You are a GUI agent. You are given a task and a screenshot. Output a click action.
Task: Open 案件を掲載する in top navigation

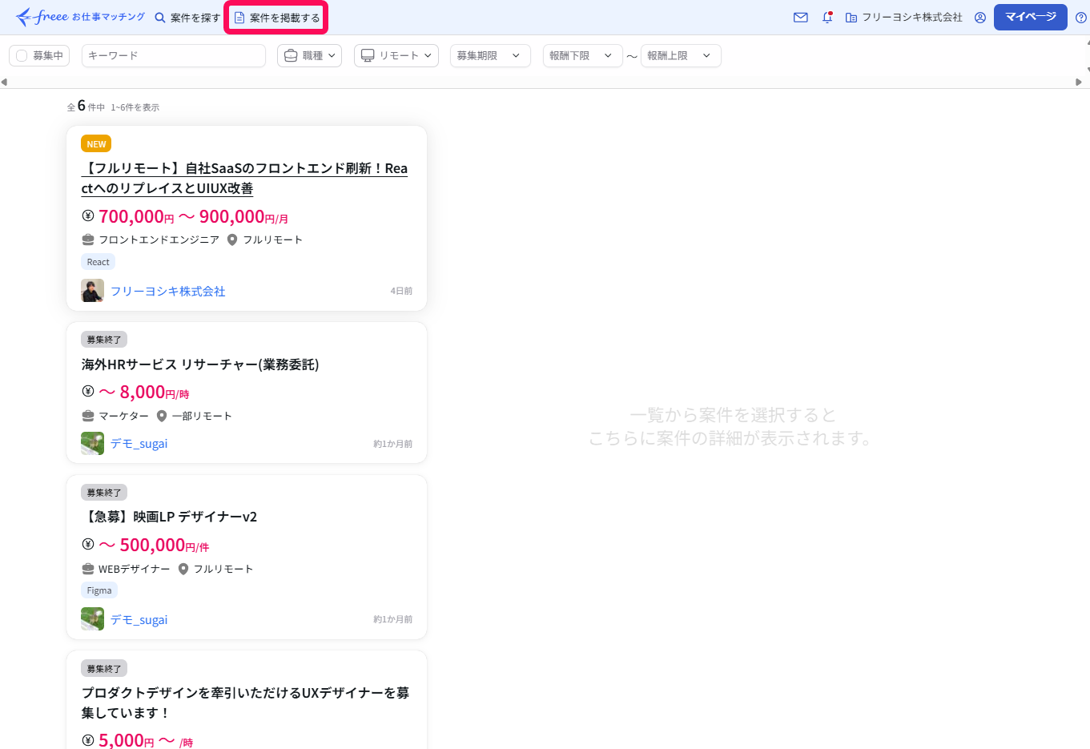tap(276, 18)
